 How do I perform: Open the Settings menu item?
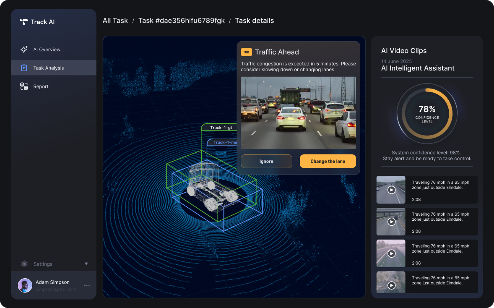click(x=54, y=264)
